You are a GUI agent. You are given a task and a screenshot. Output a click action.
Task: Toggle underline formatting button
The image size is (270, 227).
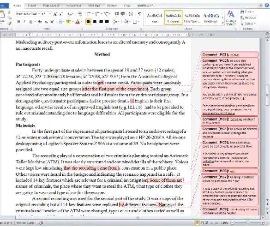(30, 22)
